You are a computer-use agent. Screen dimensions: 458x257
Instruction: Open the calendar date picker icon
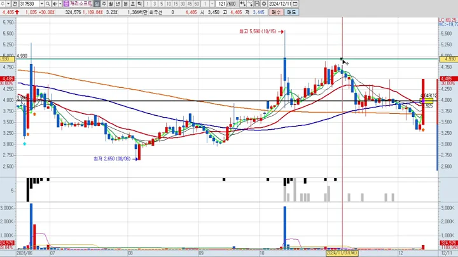pos(295,4)
